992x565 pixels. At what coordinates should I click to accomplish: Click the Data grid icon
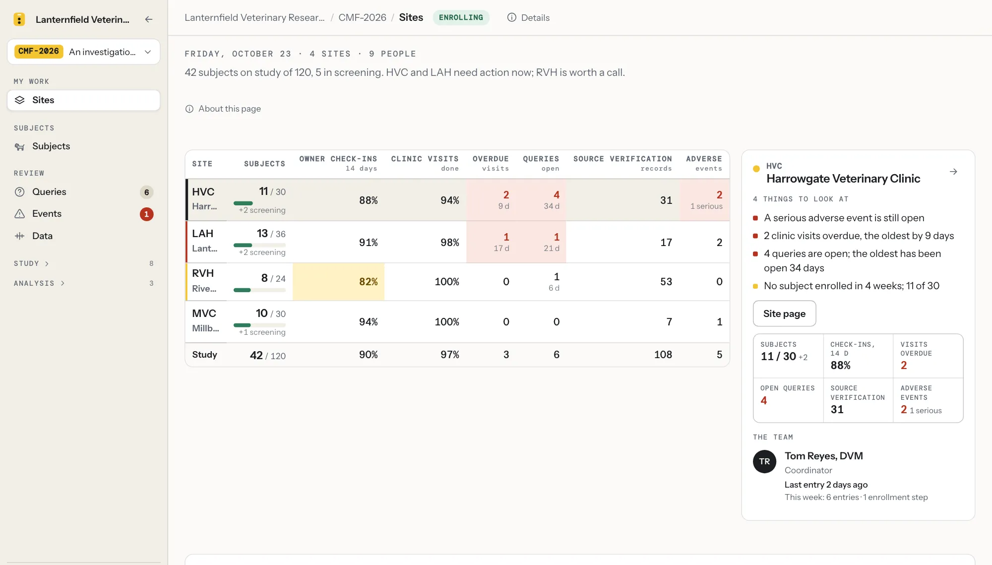click(20, 236)
